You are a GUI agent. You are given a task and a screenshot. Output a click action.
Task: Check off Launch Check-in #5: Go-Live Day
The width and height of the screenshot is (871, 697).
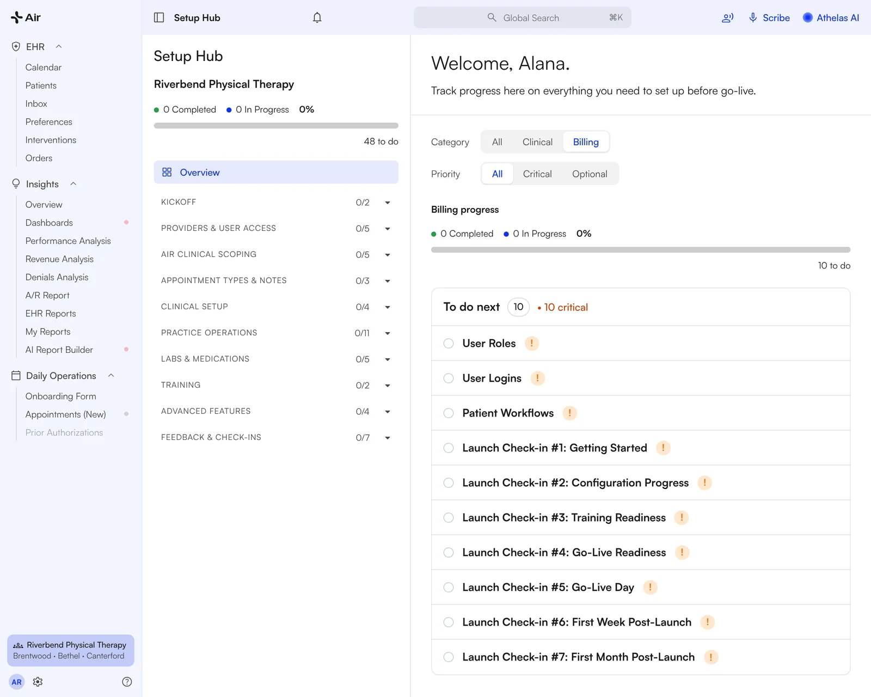point(449,587)
